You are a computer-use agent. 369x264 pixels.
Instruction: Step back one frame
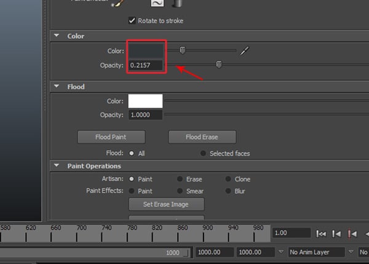pos(337,234)
